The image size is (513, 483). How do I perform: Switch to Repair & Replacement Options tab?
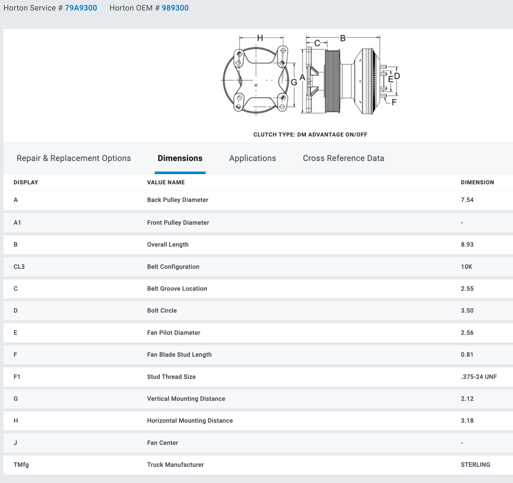coord(74,158)
